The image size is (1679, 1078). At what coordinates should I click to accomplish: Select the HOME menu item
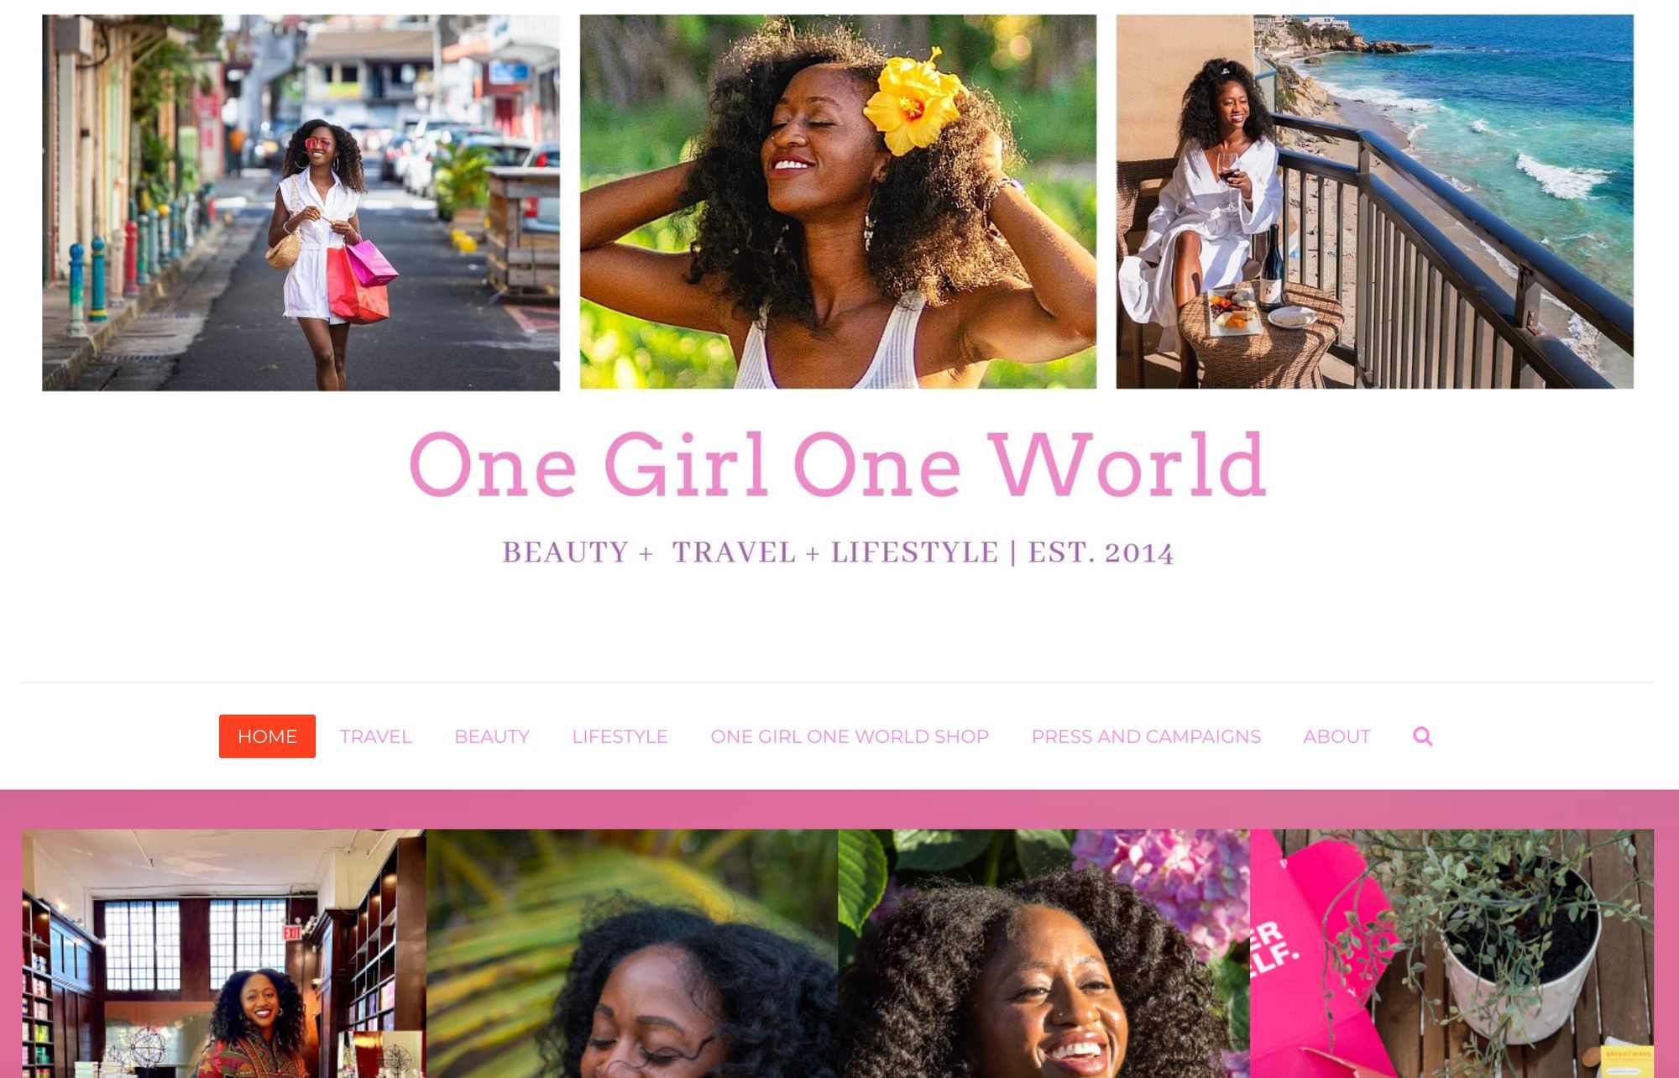click(267, 736)
